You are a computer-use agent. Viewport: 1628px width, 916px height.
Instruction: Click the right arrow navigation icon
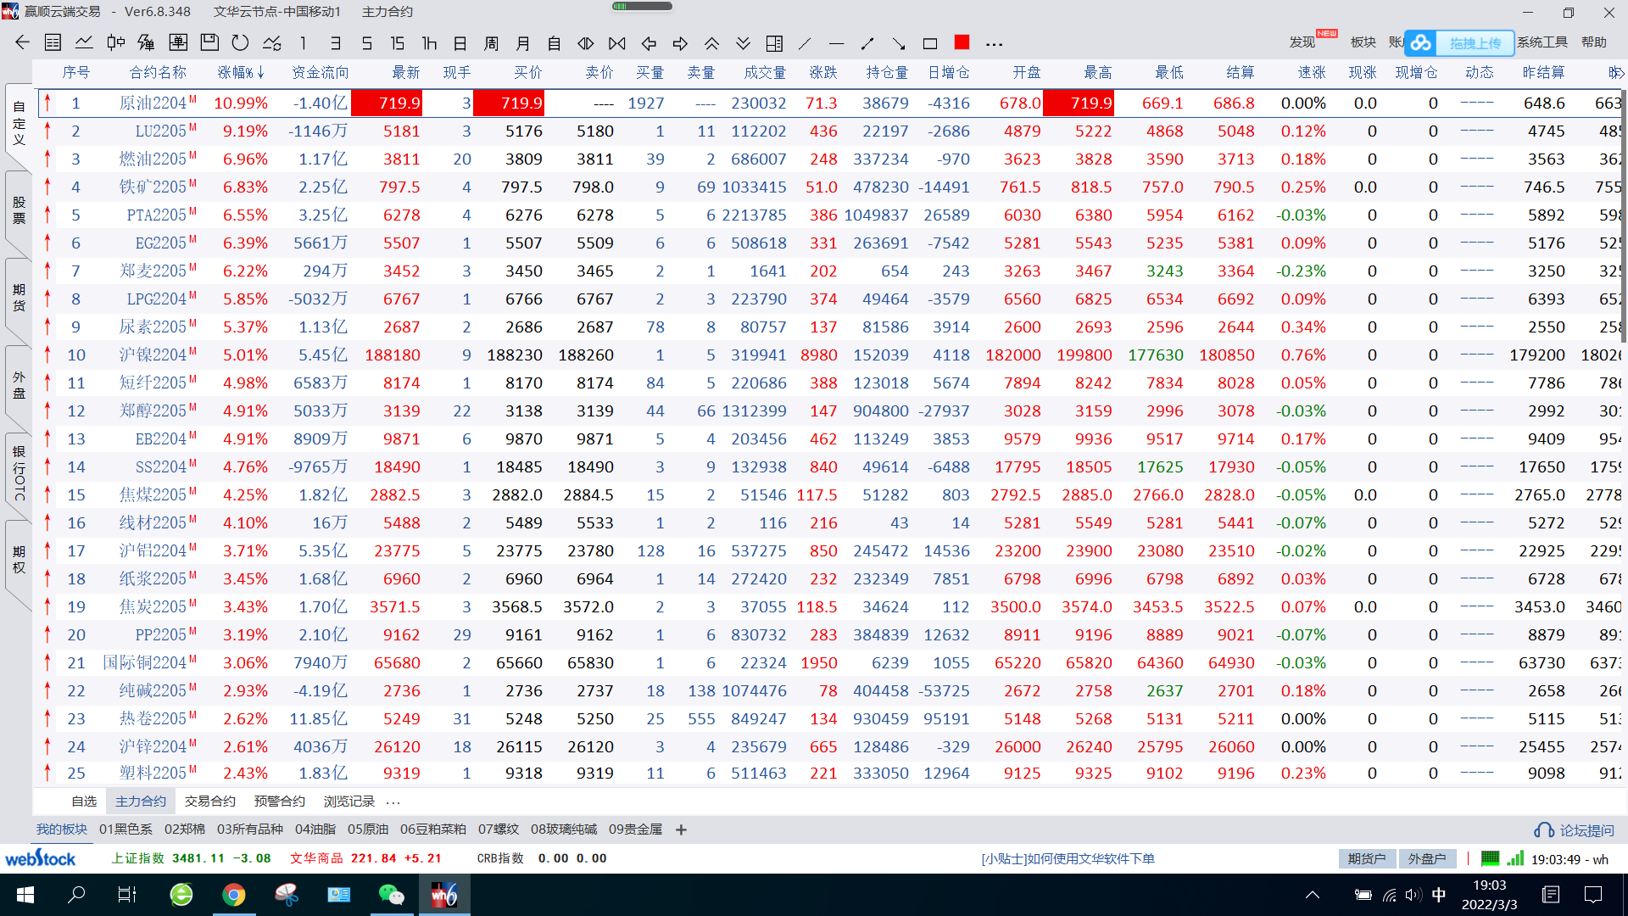pos(680,43)
